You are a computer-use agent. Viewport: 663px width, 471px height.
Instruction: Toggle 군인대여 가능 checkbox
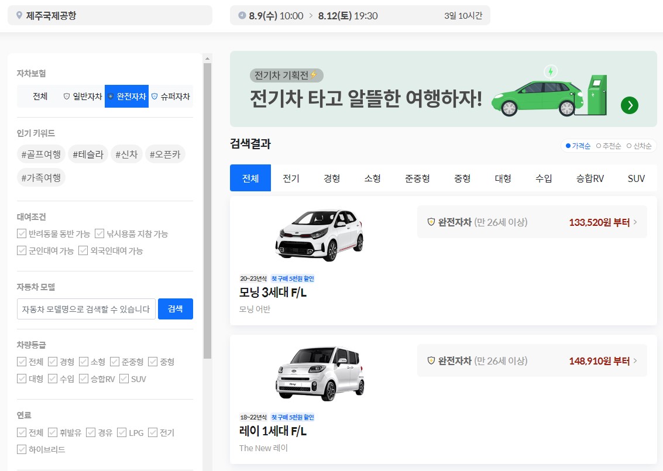22,250
